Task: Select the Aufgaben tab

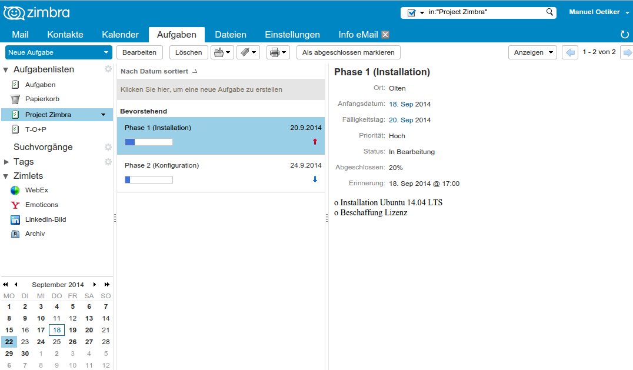Action: click(176, 35)
